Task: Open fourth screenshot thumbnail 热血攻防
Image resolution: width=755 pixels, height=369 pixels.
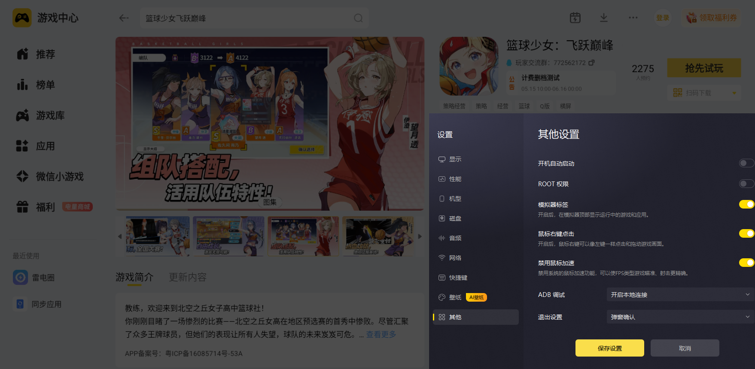Action: (378, 236)
